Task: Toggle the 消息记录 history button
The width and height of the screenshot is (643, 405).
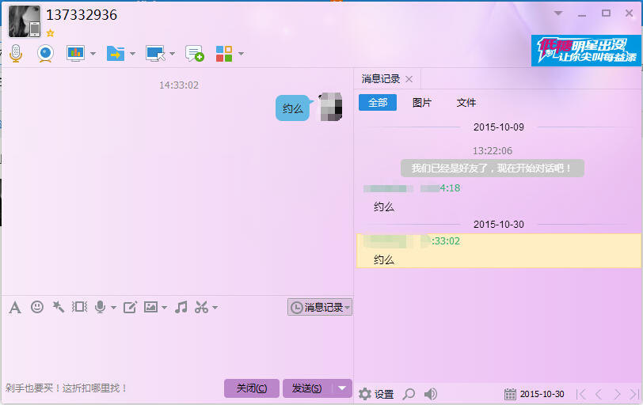Action: (x=320, y=307)
